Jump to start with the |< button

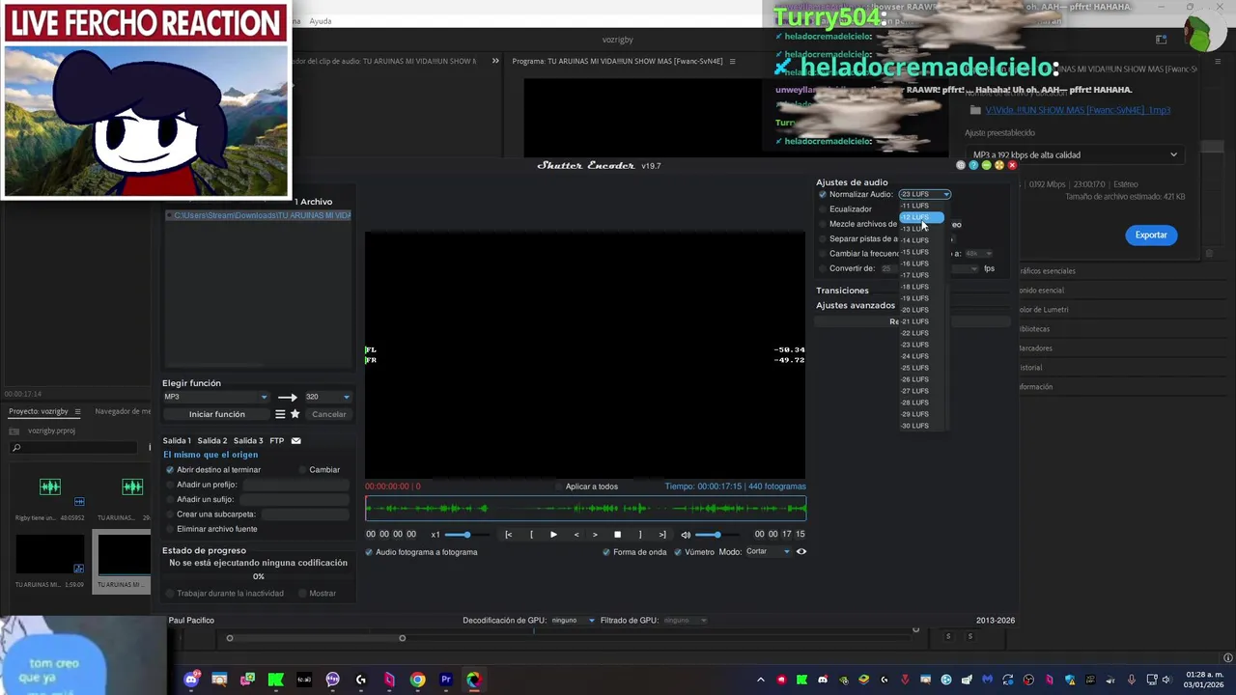509,535
